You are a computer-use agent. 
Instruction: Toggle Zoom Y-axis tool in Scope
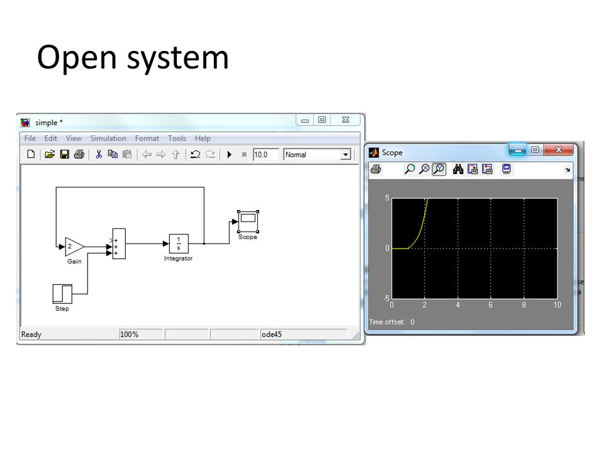point(439,169)
